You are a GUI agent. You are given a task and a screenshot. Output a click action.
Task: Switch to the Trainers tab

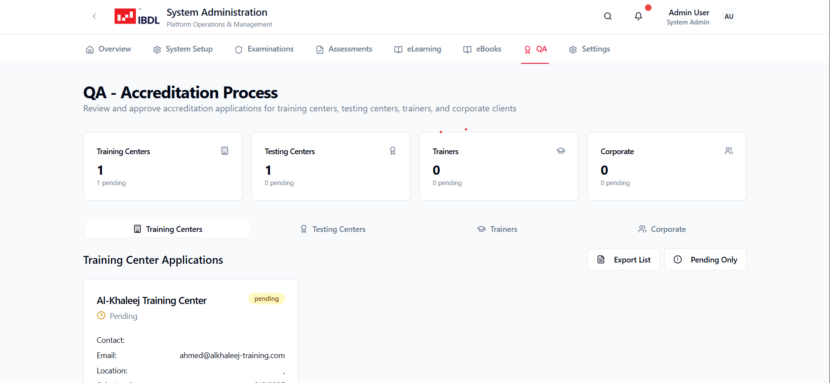[497, 229]
